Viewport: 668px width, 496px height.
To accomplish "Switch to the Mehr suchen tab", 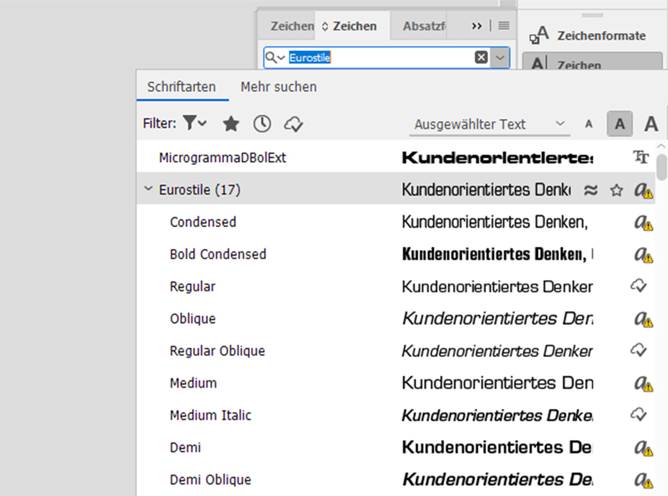I will point(279,87).
